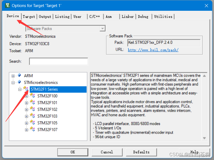Click the description scrollbar down arrow
214x160 pixels.
[x=204, y=138]
